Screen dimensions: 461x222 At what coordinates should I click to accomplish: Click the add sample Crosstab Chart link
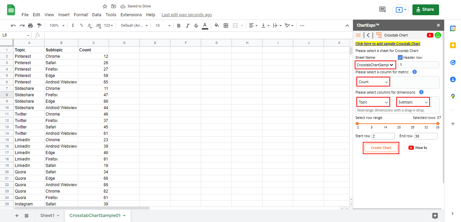(x=388, y=44)
